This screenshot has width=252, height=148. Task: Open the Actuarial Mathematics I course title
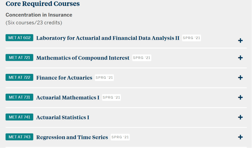(x=68, y=97)
